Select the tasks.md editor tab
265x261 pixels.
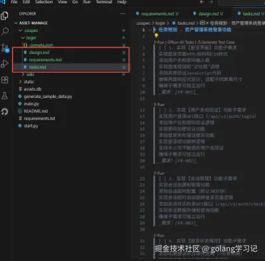tap(250, 14)
